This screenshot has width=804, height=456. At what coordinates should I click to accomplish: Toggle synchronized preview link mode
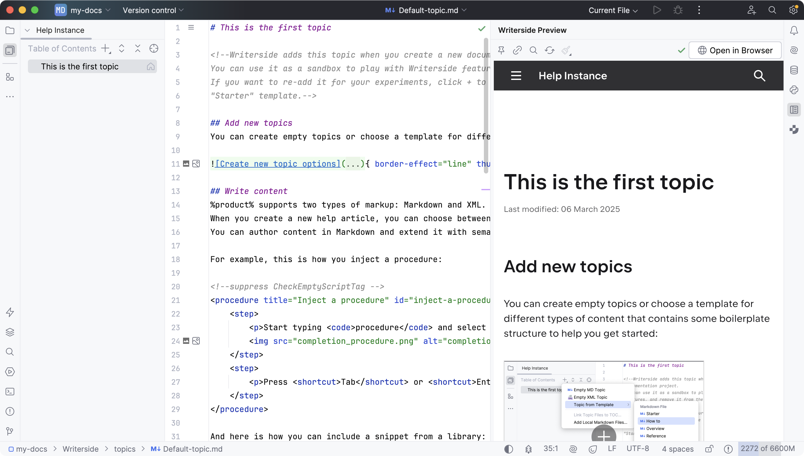click(x=517, y=50)
